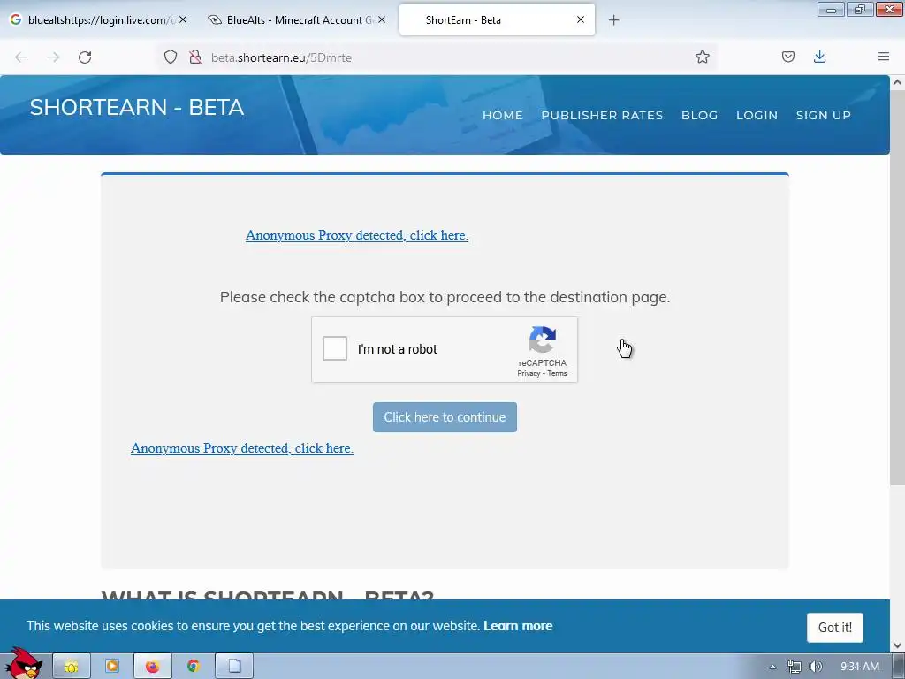Open the blank document taskbar icon
The width and height of the screenshot is (905, 679).
[234, 667]
